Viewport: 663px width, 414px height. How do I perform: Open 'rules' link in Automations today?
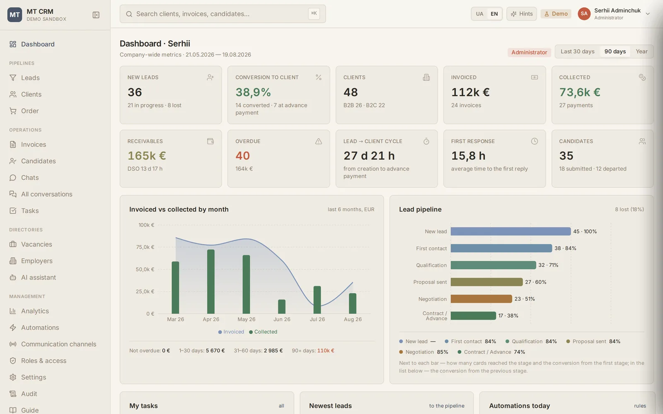pyautogui.click(x=640, y=406)
